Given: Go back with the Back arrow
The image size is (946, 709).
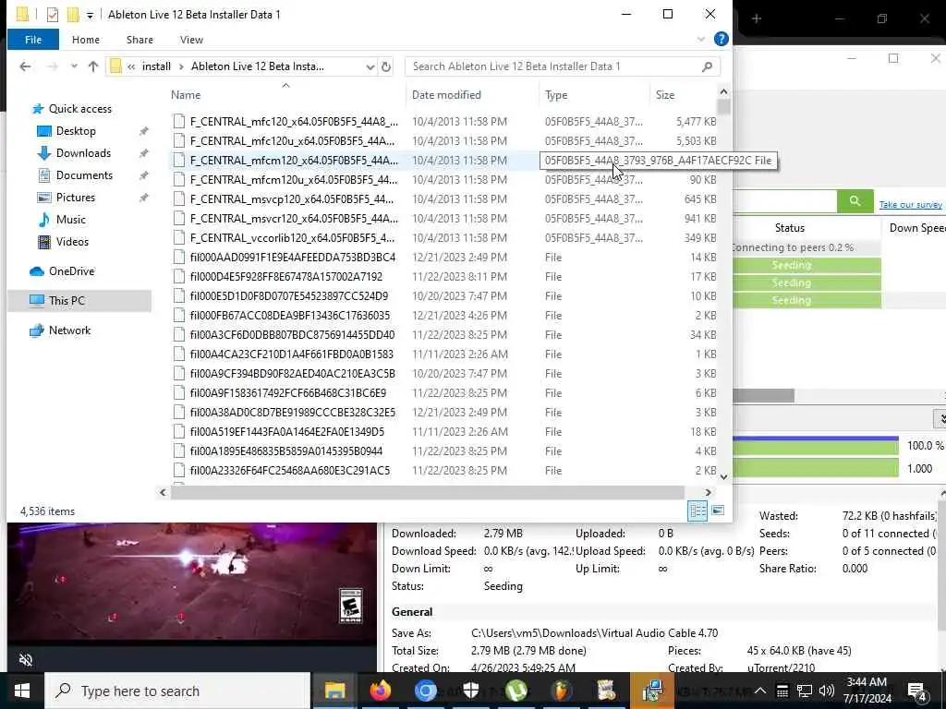Looking at the screenshot, I should tap(25, 66).
